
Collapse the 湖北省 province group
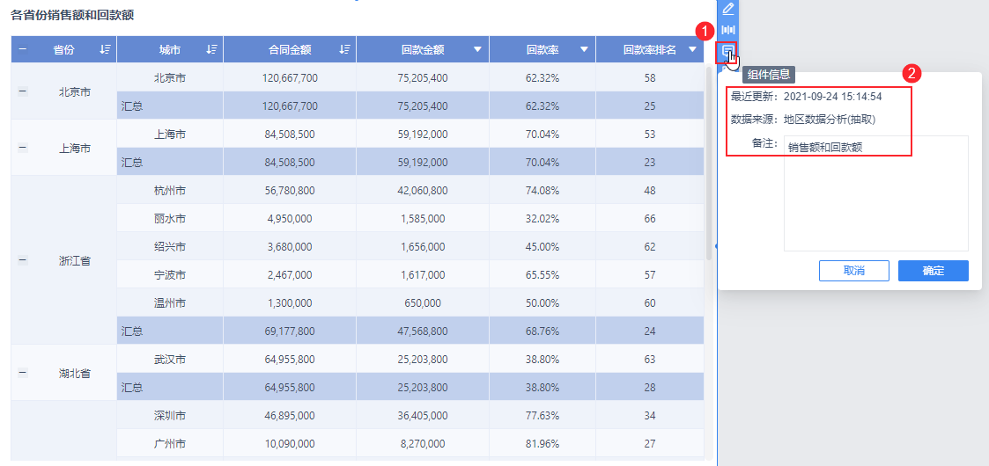pos(23,373)
